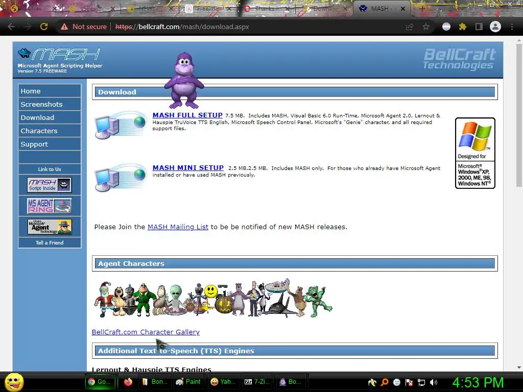Click the computer-globe icon beside Mini Setup
Screen dimensions: 523x392
pyautogui.click(x=121, y=178)
